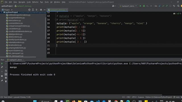Click the CRLF line separator in status bar
182x102 pixels.
129,97
